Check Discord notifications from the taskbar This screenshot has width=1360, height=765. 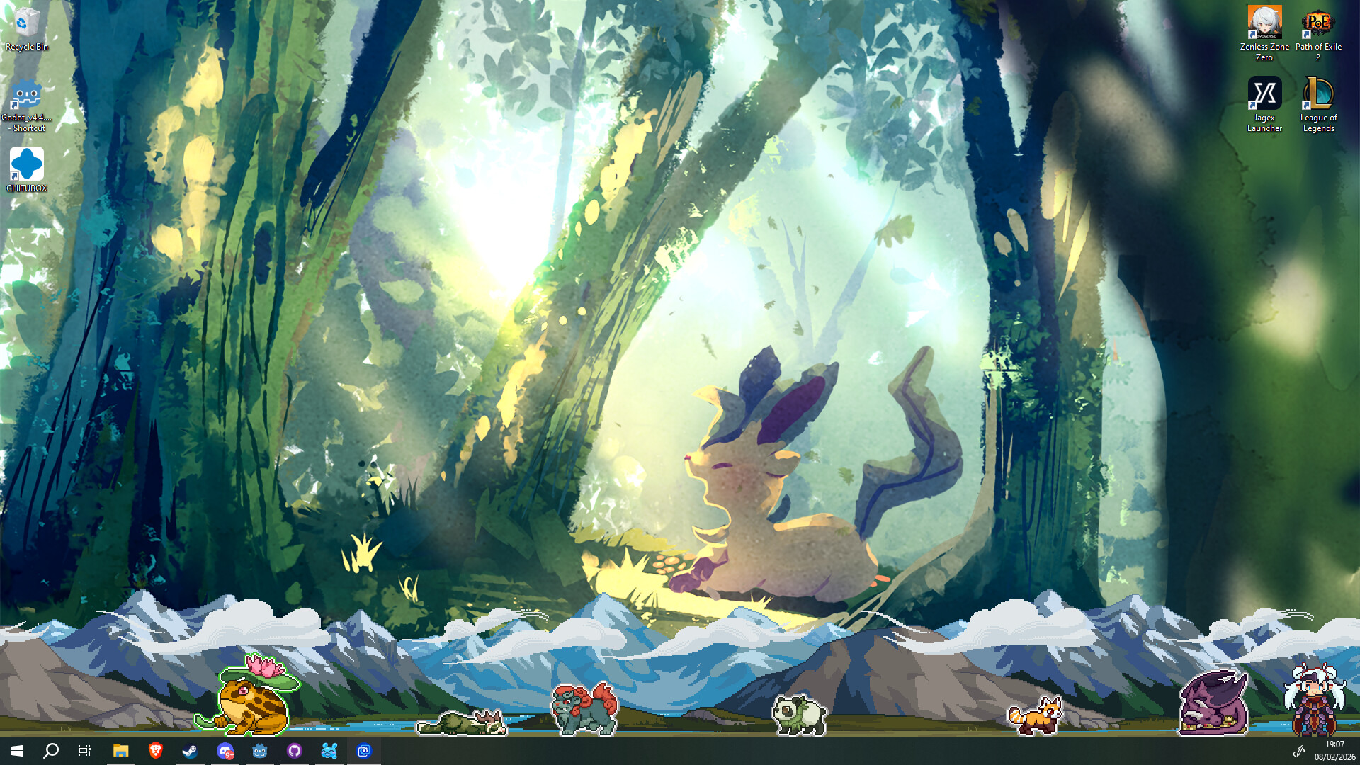coord(225,751)
